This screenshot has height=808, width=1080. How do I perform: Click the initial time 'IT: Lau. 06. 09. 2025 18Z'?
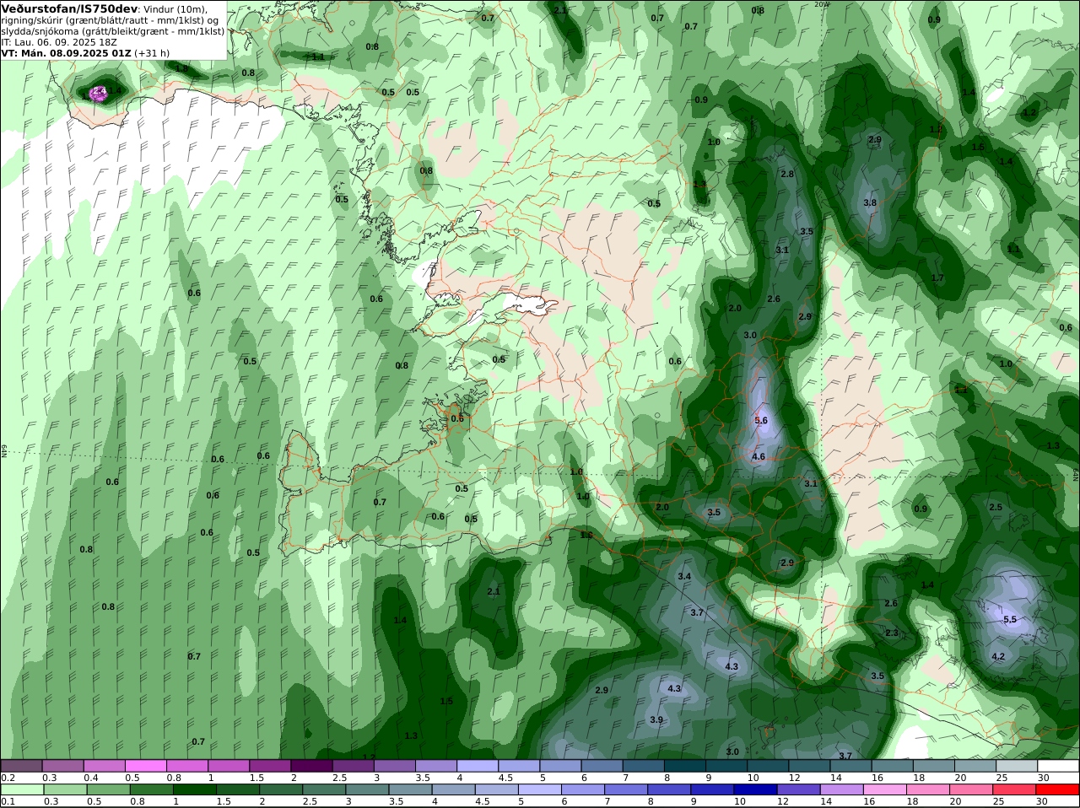pyautogui.click(x=59, y=41)
